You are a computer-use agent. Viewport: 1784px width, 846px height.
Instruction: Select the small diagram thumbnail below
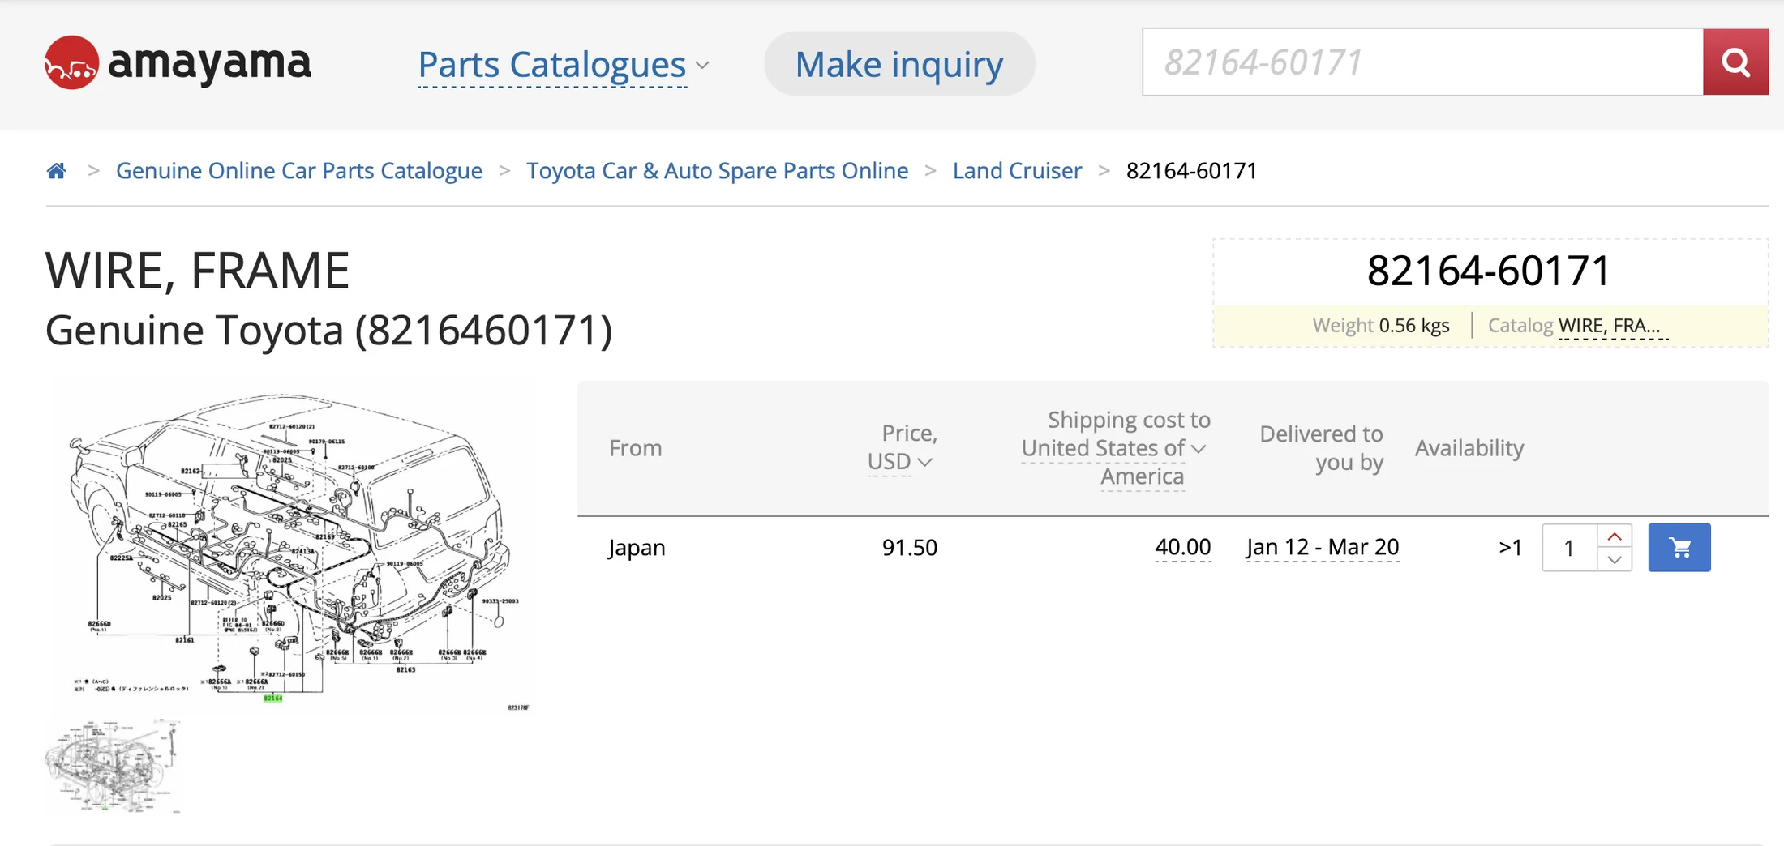click(x=113, y=766)
